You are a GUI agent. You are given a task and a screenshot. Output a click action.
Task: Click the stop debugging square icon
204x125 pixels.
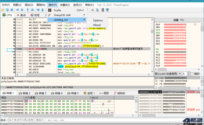pos(12,10)
